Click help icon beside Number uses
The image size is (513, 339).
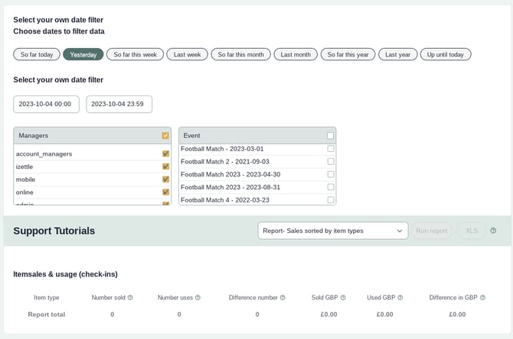[x=198, y=298]
